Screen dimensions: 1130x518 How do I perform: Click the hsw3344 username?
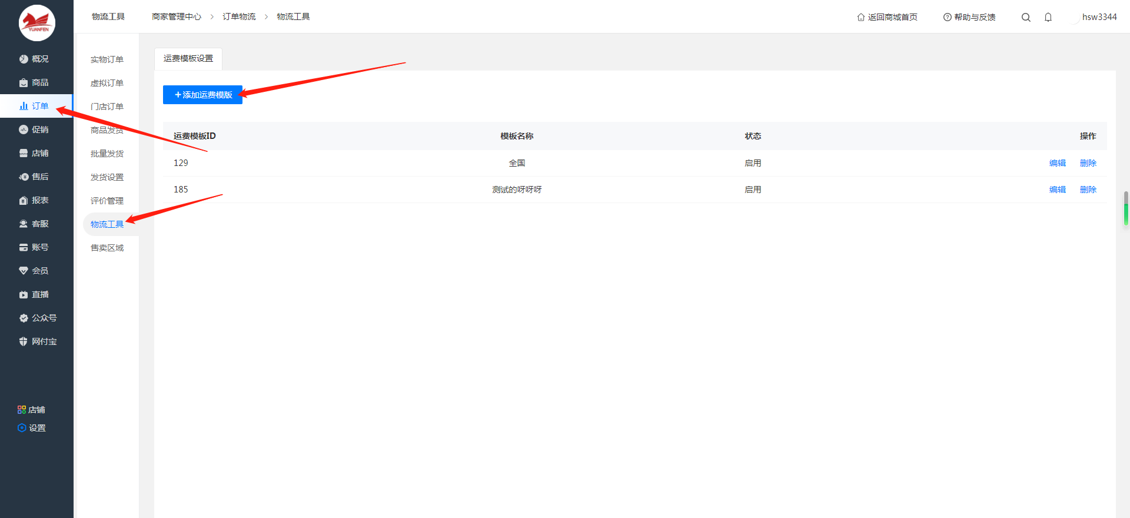[1099, 17]
